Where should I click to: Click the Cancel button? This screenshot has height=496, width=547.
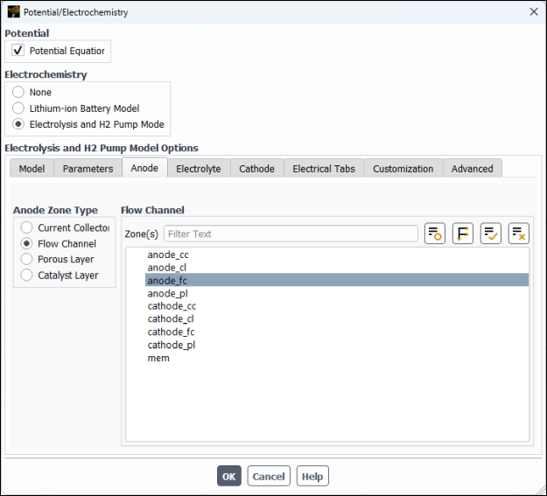pos(269,476)
